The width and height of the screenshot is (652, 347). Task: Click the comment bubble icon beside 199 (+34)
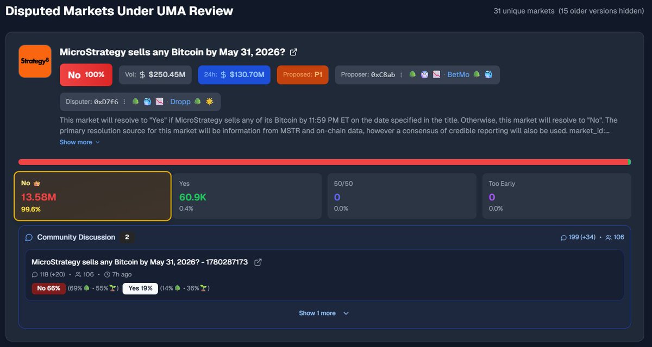click(x=564, y=237)
